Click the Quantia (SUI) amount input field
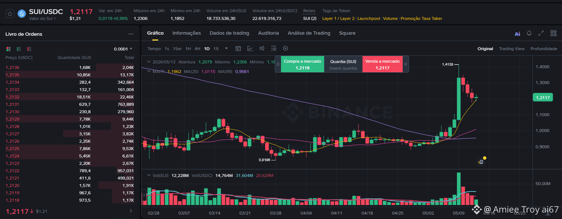This screenshot has height=219, width=562. 343,68
